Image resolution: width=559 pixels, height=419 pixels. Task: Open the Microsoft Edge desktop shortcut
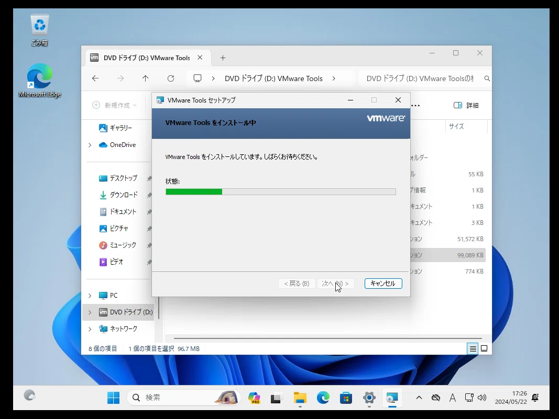coord(40,81)
